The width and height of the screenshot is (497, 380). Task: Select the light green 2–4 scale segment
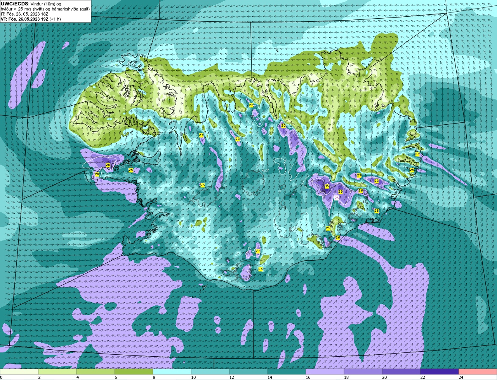(x=58, y=371)
